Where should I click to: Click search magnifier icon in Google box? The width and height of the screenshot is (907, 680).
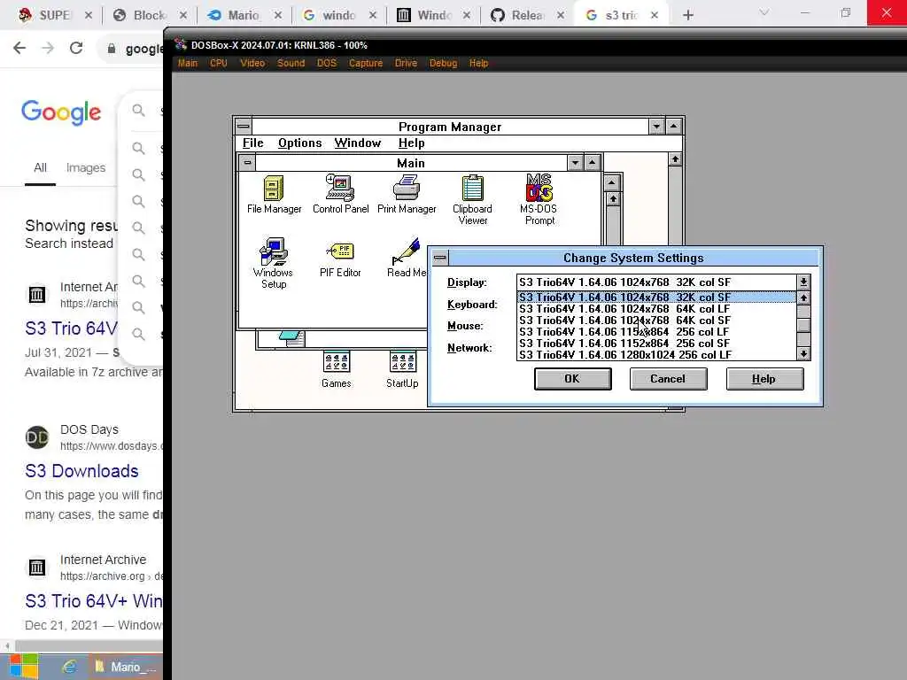pyautogui.click(x=138, y=110)
